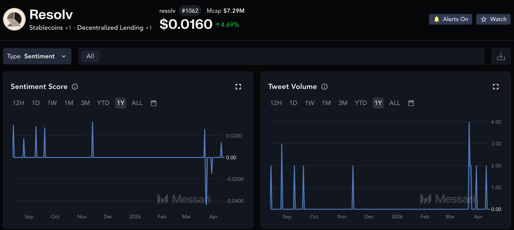Open Sentiment Score info tooltip icon

click(75, 87)
